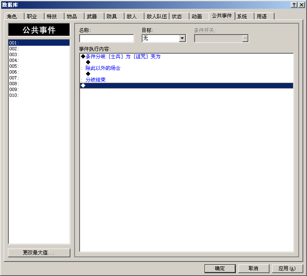The width and height of the screenshot is (307, 276).
Task: Open the 职业 tab
Action: [34, 16]
